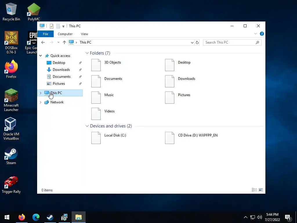Launch PolyMC from the desktop

click(34, 12)
